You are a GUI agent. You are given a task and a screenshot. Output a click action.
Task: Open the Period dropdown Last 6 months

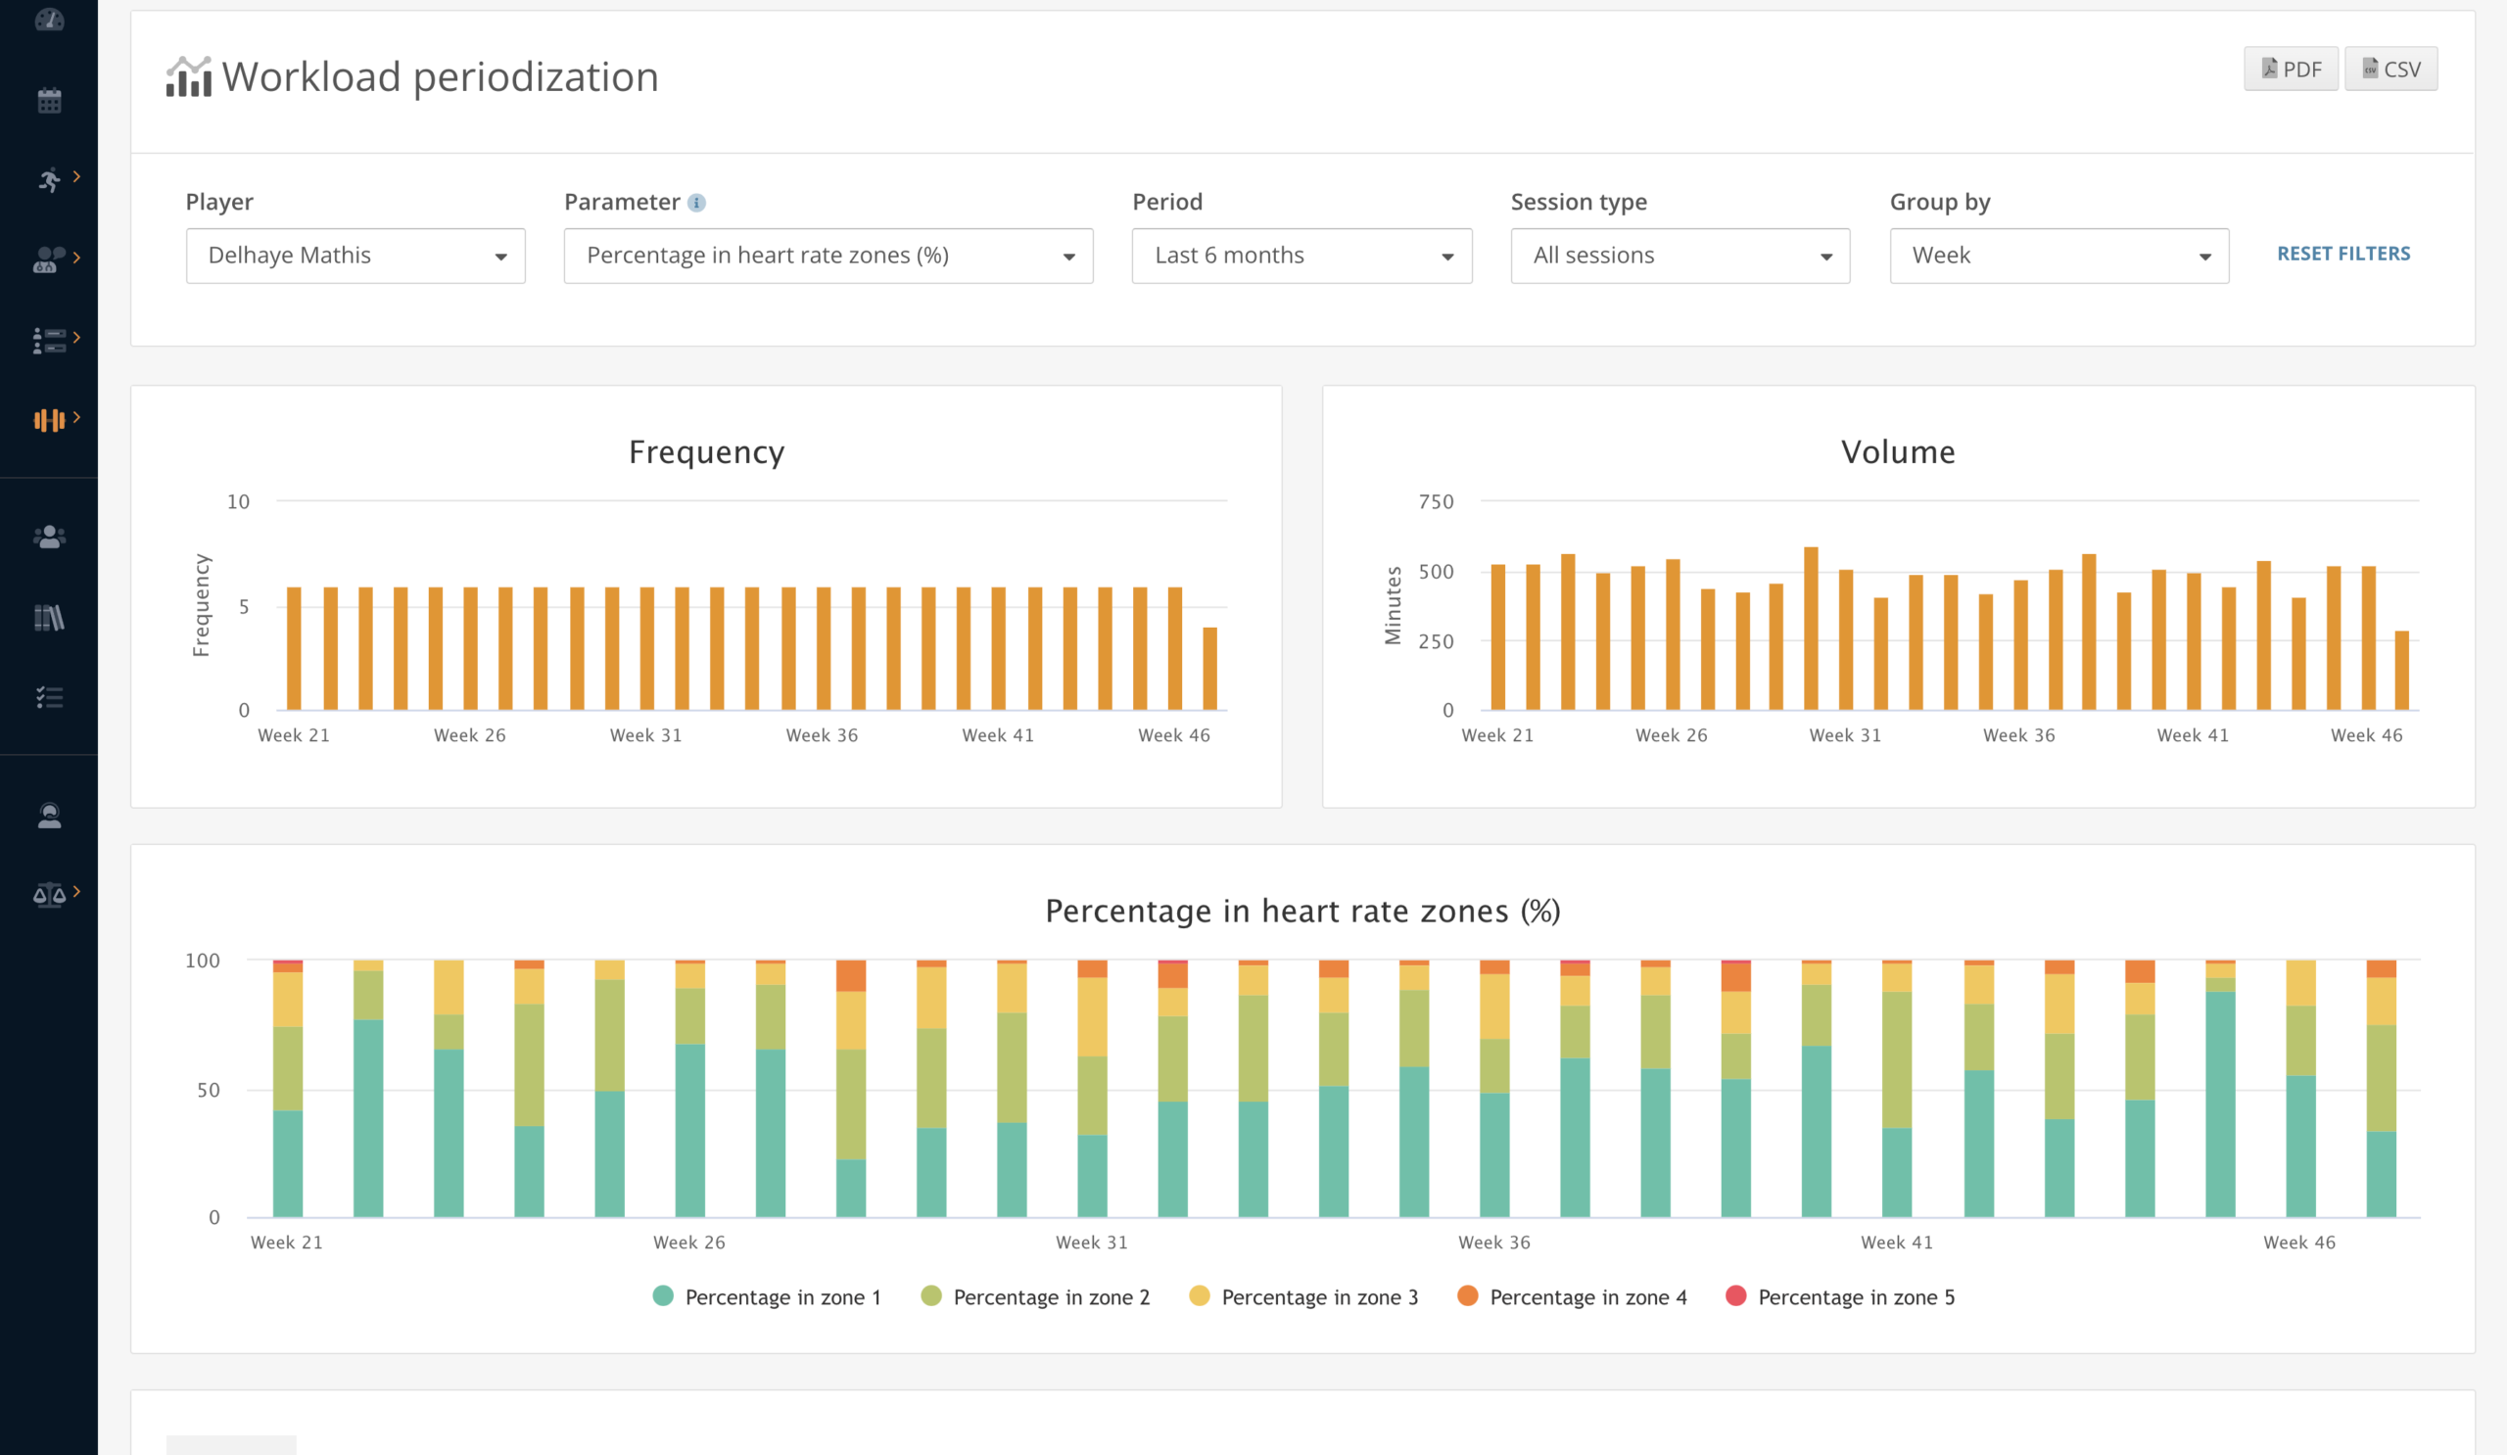tap(1301, 256)
